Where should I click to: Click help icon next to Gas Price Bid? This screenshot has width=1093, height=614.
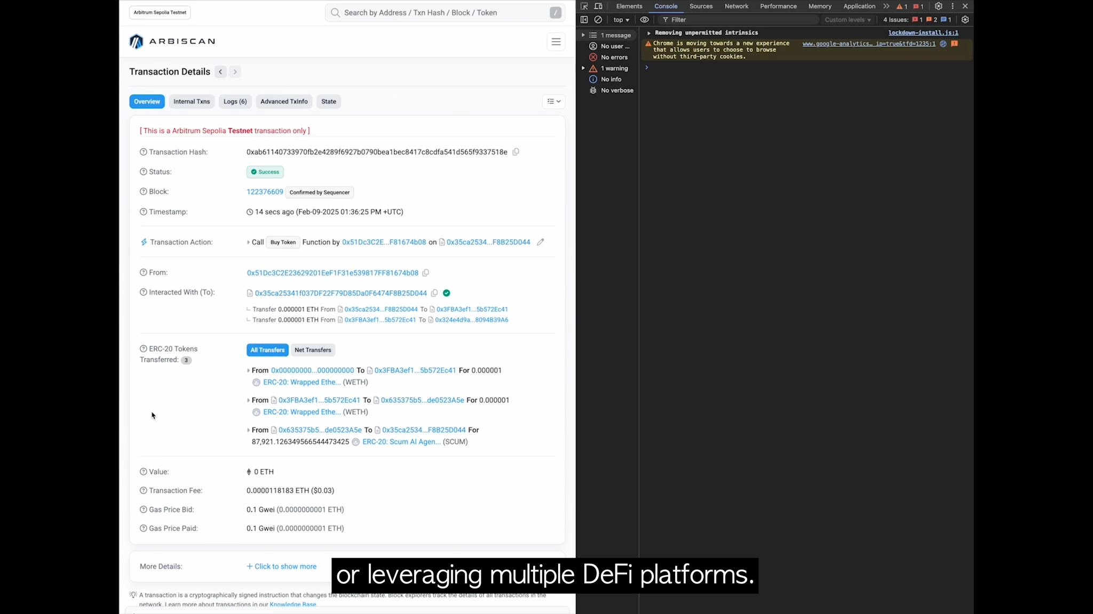click(143, 510)
